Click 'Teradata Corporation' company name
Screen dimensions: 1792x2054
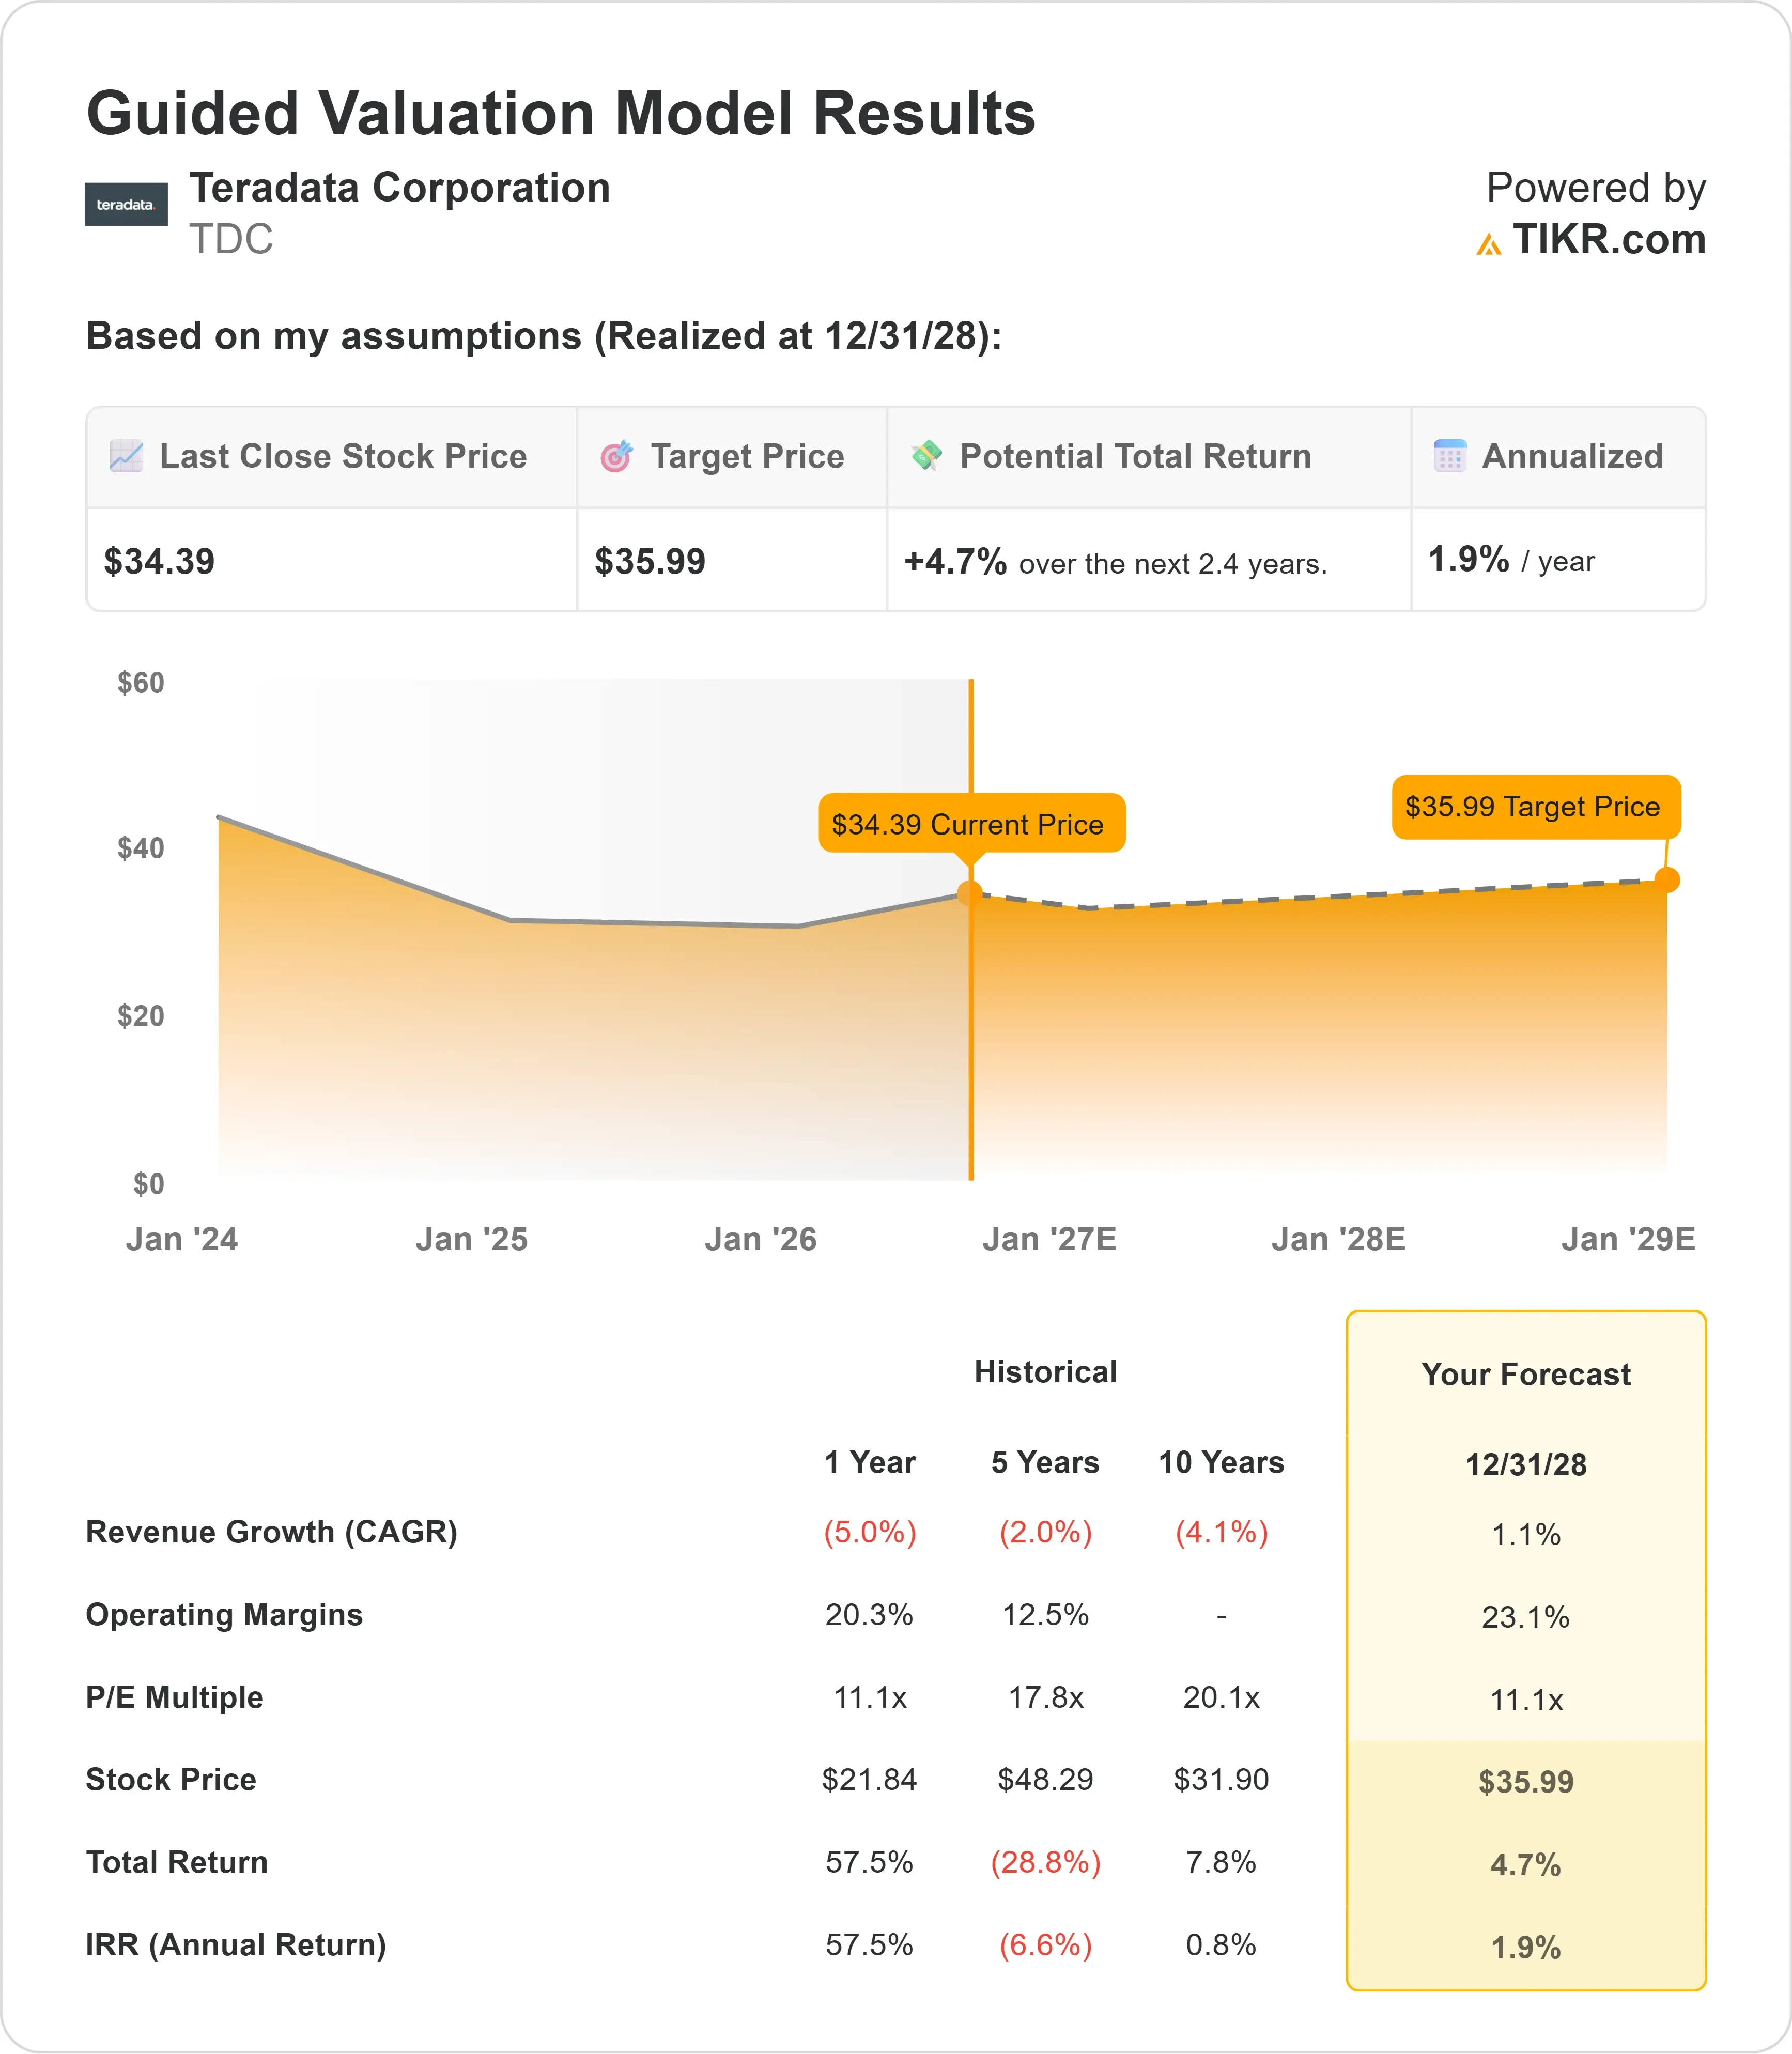(400, 188)
